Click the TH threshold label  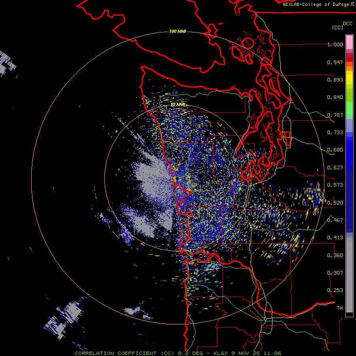[340, 308]
